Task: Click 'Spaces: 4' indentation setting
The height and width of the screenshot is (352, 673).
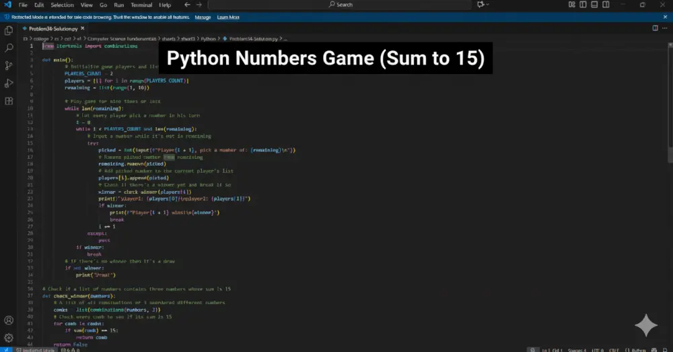Action: (x=577, y=350)
